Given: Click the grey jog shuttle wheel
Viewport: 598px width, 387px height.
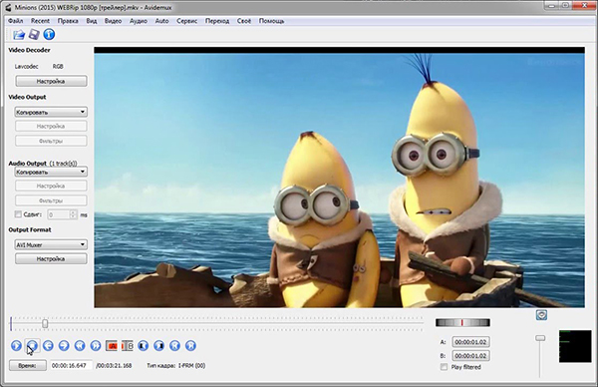Looking at the screenshot, I should [462, 323].
